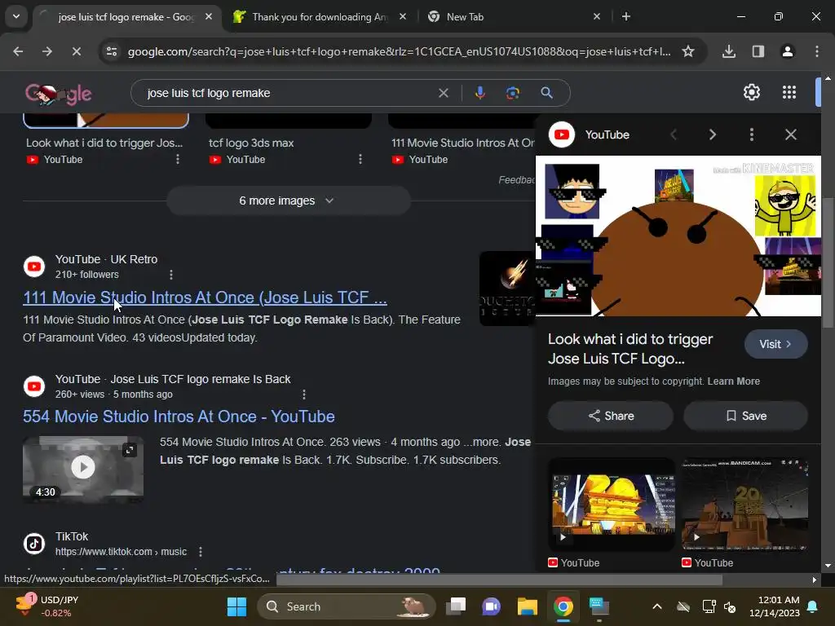Open options for UK Retro result
835x626 pixels.
(x=171, y=275)
